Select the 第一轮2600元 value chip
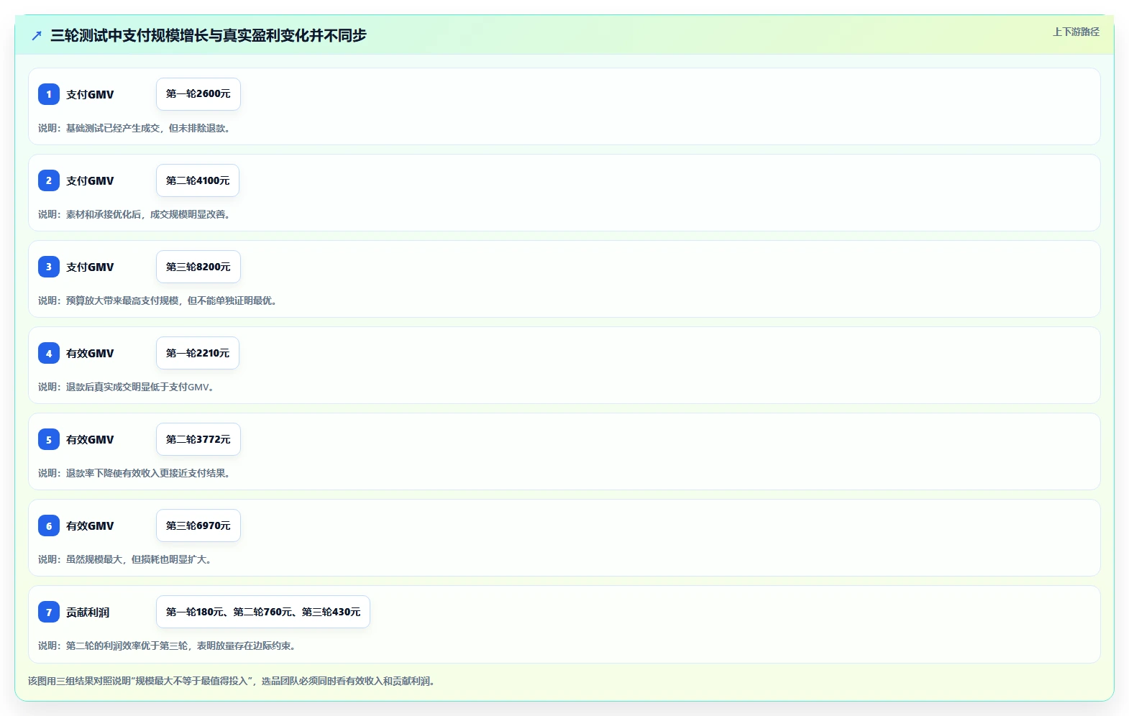1129x716 pixels. tap(198, 94)
